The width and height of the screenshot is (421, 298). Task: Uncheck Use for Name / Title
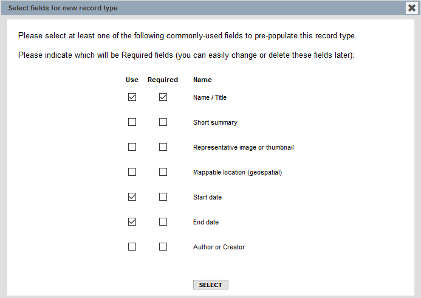pos(132,97)
